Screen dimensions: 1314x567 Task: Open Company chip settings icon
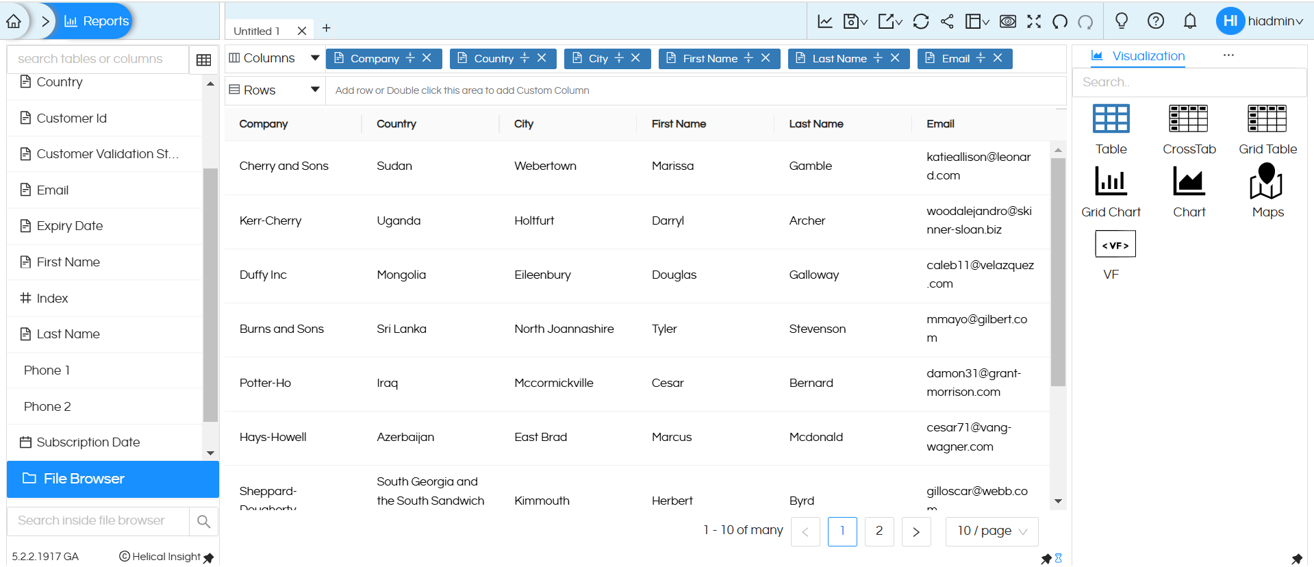click(x=410, y=58)
